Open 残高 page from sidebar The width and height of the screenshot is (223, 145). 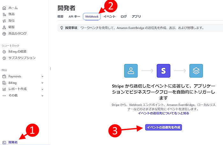(x=11, y=14)
